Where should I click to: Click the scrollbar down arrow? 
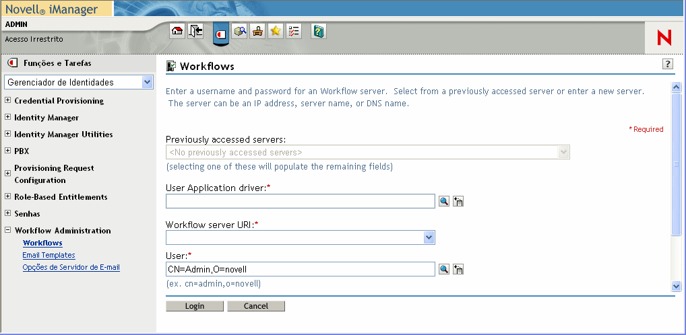(676, 287)
